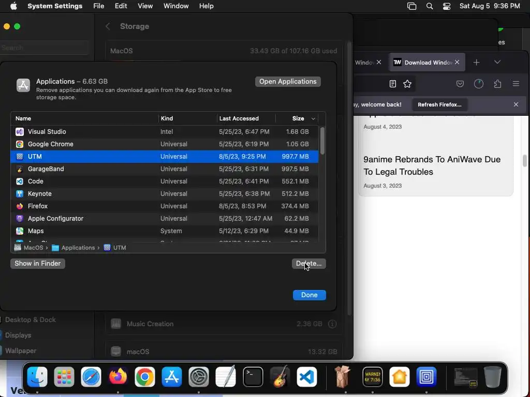Launch Safari from the Dock
Screen dimensions: 530x397
pos(91,376)
